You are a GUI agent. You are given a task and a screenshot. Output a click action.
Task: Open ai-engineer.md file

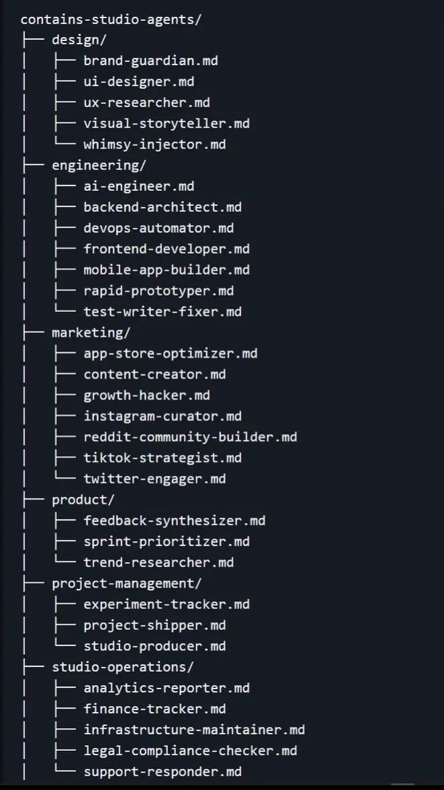138,186
